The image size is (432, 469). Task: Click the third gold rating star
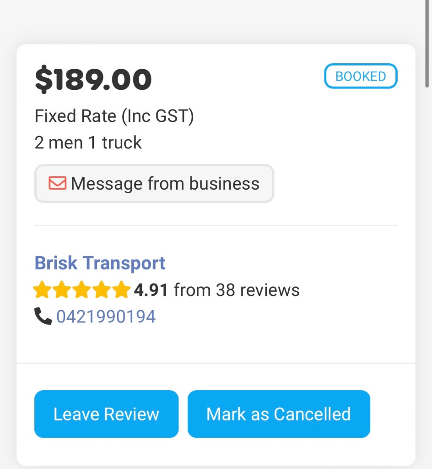pyautogui.click(x=82, y=290)
